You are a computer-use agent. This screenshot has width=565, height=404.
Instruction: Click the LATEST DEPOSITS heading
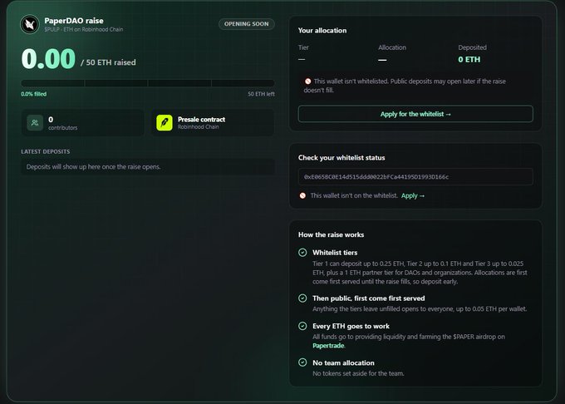(x=46, y=151)
